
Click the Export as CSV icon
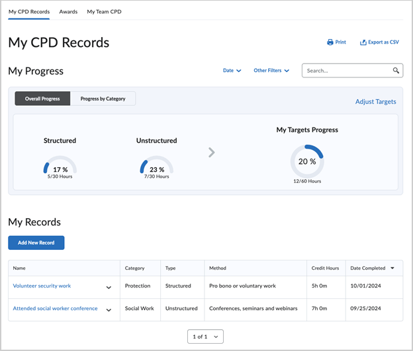coord(363,42)
